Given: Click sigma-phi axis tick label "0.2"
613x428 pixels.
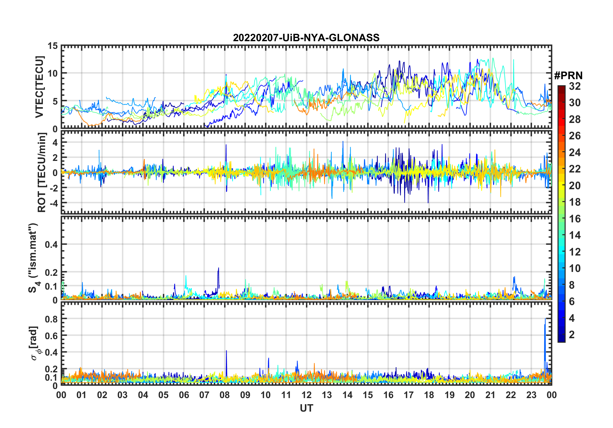Looking at the screenshot, I should 51,369.
